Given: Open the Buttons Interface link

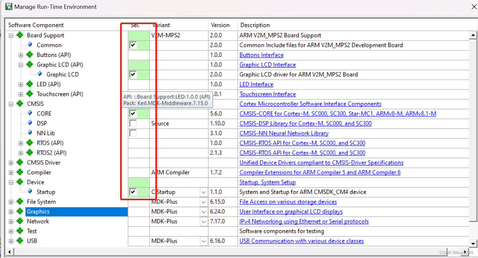Looking at the screenshot, I should (261, 55).
